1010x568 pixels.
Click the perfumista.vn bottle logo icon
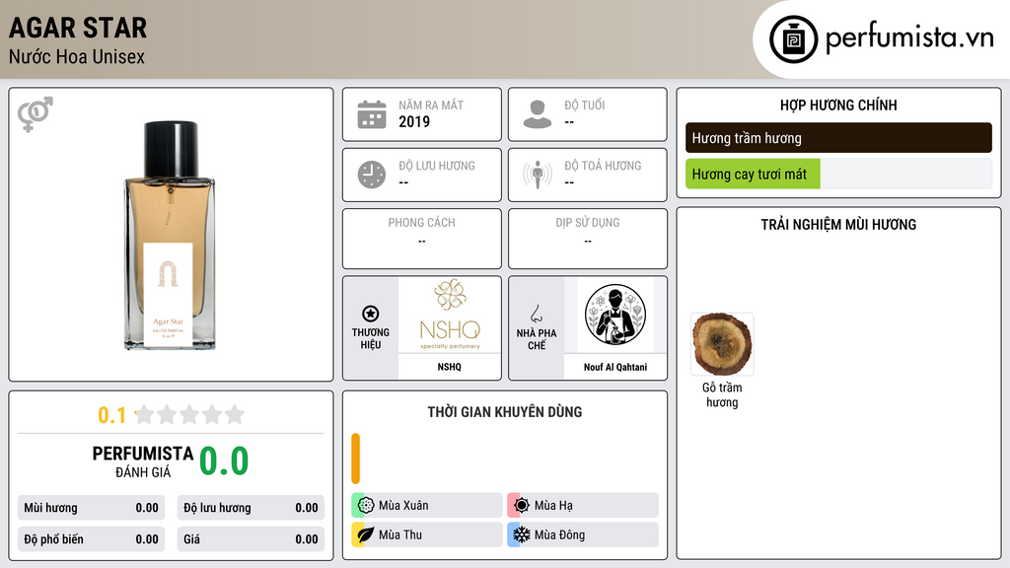(793, 39)
